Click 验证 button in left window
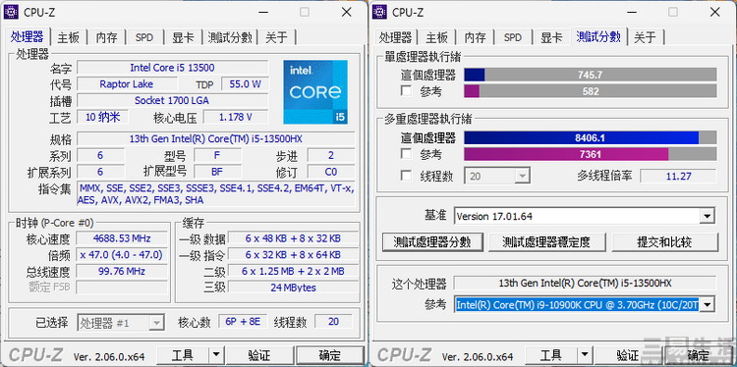The image size is (737, 367). point(258,355)
